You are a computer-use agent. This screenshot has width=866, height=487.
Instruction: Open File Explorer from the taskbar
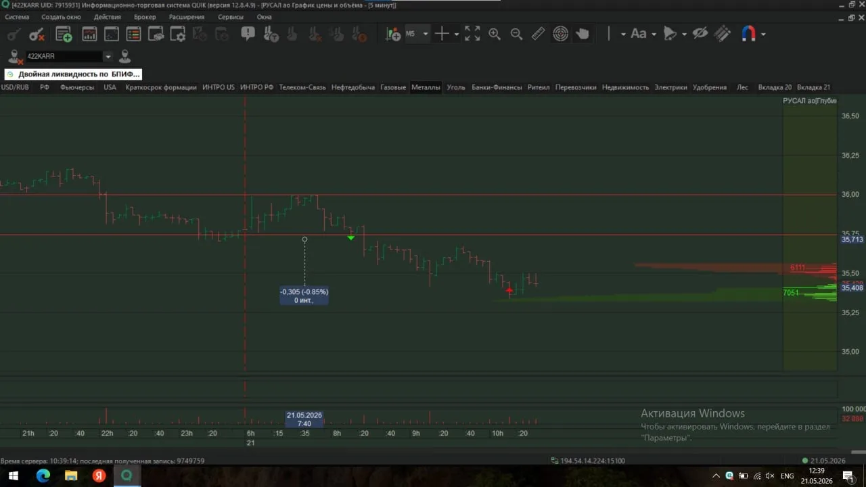pos(71,476)
